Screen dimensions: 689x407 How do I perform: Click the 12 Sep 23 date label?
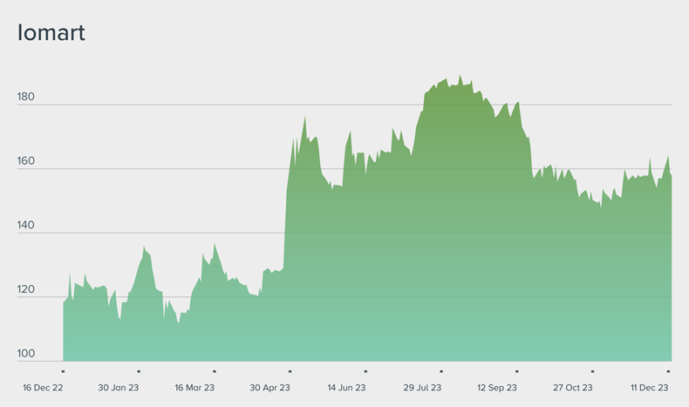click(x=497, y=388)
